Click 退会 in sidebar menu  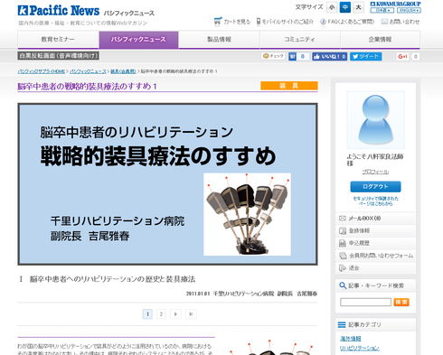tap(375, 268)
